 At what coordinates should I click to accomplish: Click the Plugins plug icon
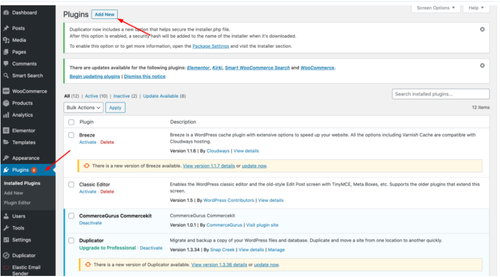point(6,170)
